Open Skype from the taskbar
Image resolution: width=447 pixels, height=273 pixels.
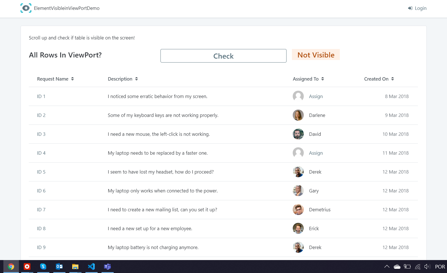tap(43, 267)
